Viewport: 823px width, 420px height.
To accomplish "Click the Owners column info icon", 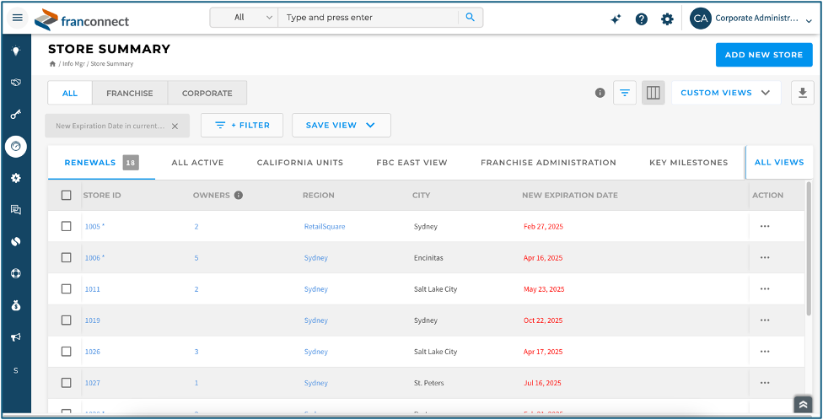I will (239, 196).
